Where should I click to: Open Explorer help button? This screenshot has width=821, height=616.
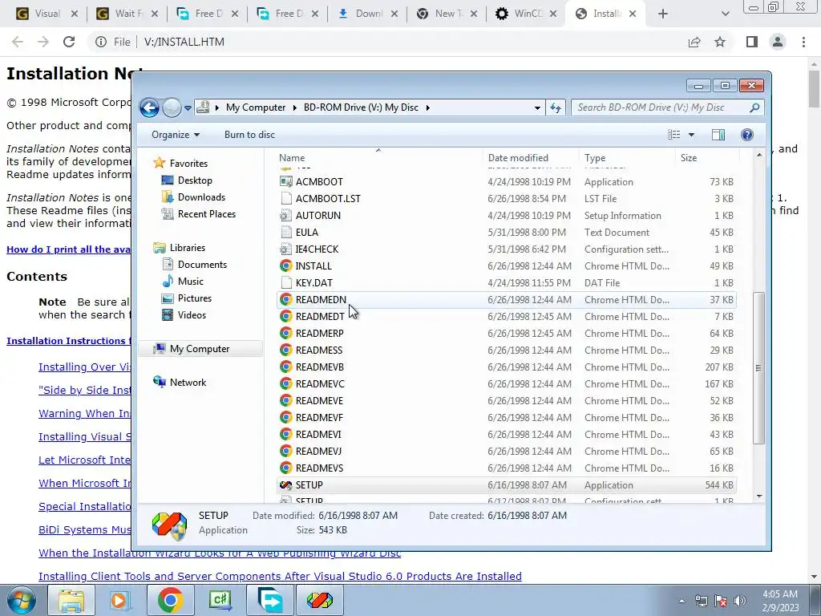pos(747,135)
